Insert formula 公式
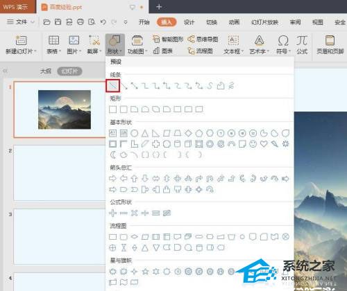Viewport: 347px width, 291px height. (x=302, y=45)
